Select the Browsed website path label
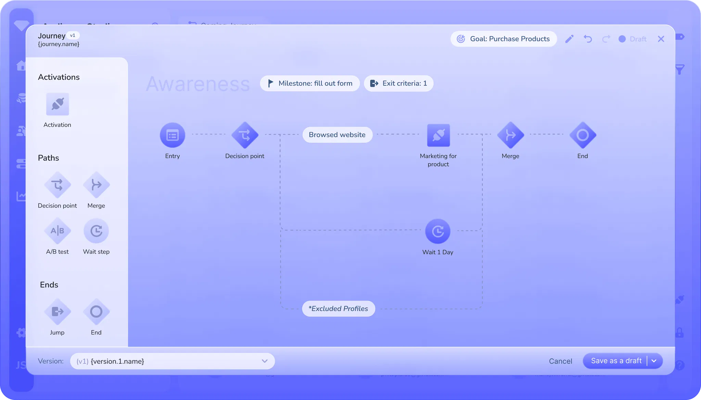This screenshot has width=701, height=400. 337,135
